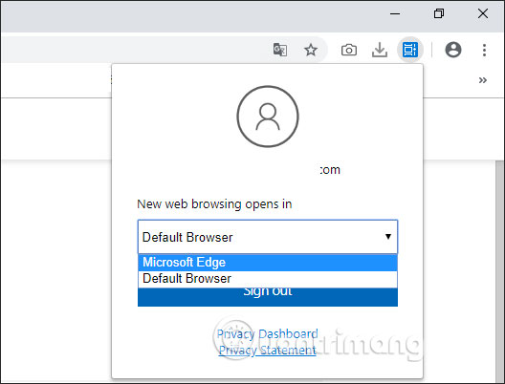Show hidden bookmarks with double chevron
Viewport: 505px width, 384px height.
[x=482, y=80]
